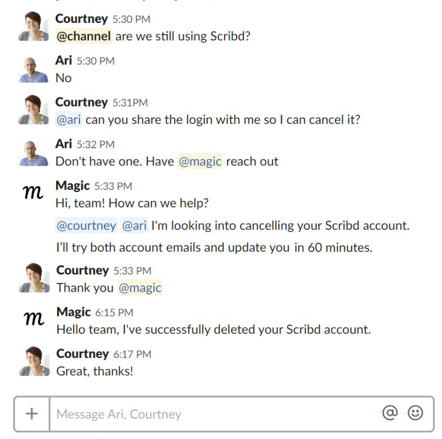The width and height of the screenshot is (442, 439).
Task: Click the plus attachment icon in message box
Action: coord(32,414)
